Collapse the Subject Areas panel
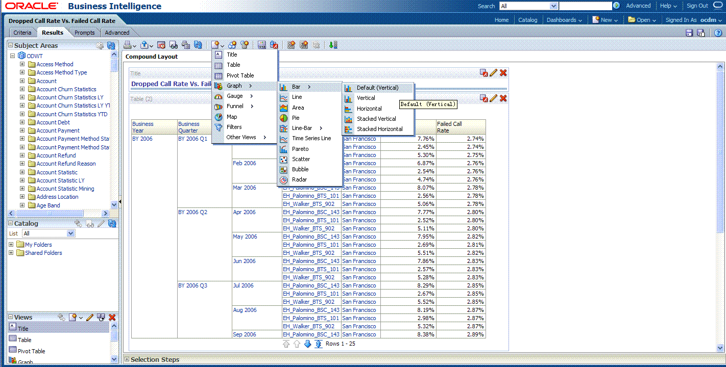The height and width of the screenshot is (367, 726). pyautogui.click(x=10, y=45)
